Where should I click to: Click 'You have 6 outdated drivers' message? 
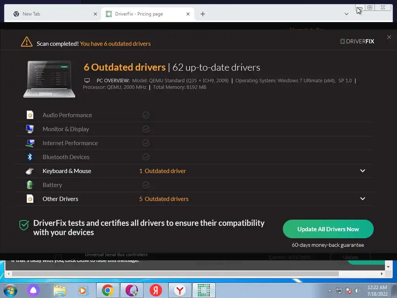coord(115,43)
